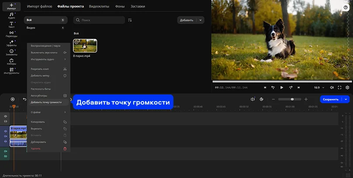Open the Импорт section in sidebar
This screenshot has width=353, height=178.
point(11,7)
